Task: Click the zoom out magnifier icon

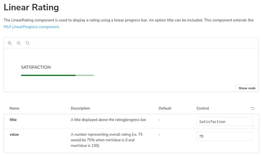Action: [x=19, y=43]
